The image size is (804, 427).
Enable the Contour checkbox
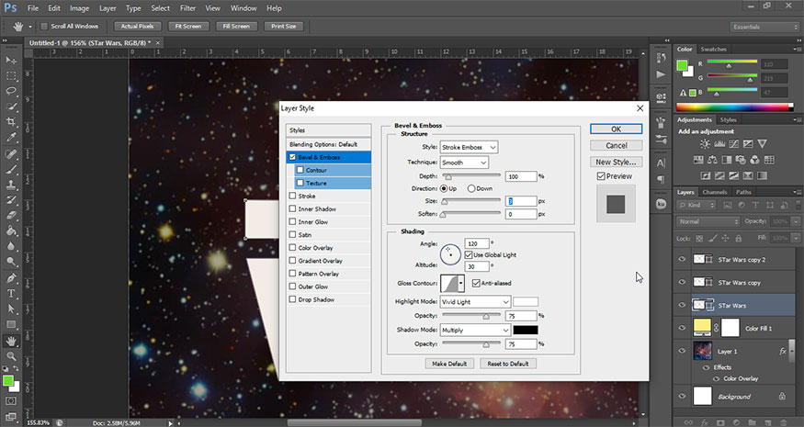[x=300, y=170]
